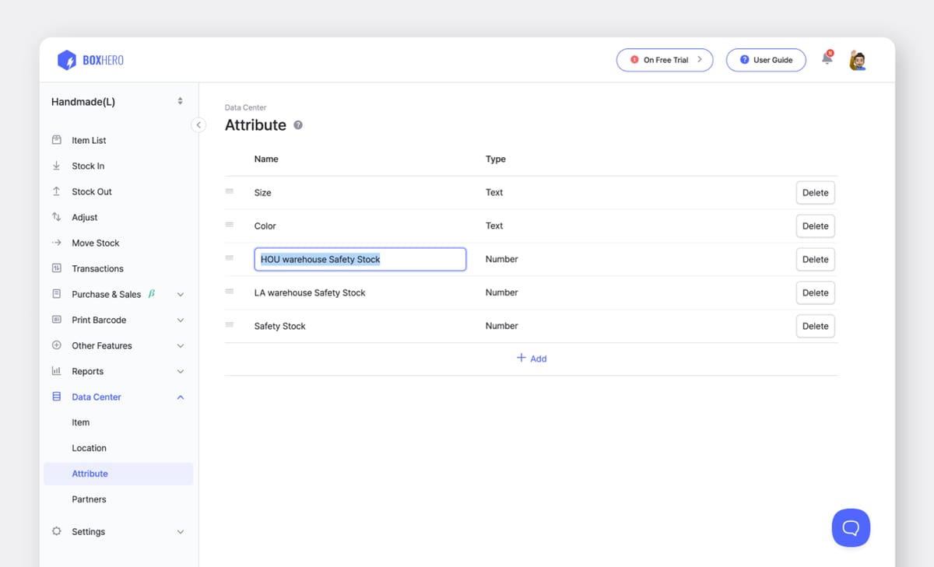934x567 pixels.
Task: Click the Transactions list icon
Action: coord(57,268)
